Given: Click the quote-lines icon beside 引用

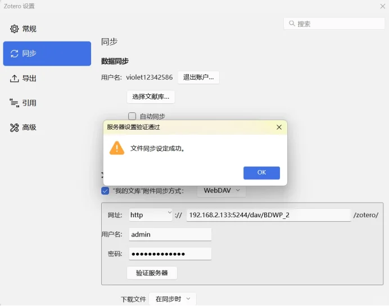Looking at the screenshot, I should coord(14,103).
